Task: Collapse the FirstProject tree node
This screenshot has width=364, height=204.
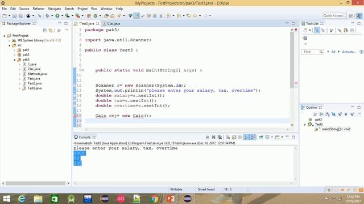Action: (4, 36)
